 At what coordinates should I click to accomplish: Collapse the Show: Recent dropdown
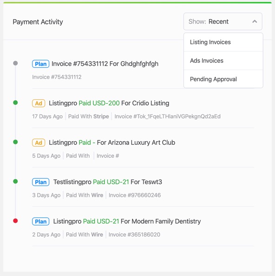(223, 21)
